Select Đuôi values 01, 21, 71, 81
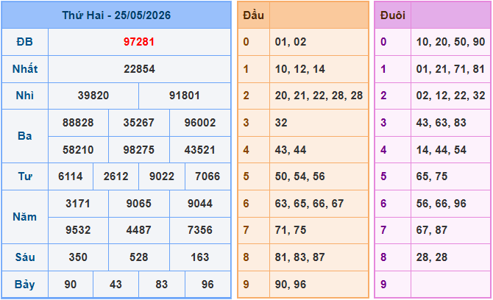The image size is (493, 300). tap(450, 69)
